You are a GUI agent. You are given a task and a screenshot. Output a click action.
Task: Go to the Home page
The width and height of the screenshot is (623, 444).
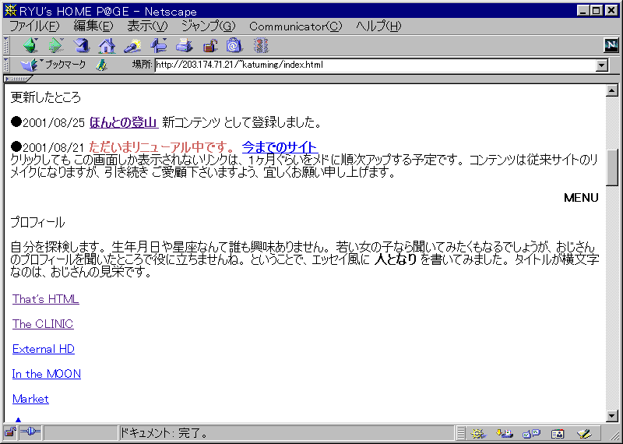107,46
